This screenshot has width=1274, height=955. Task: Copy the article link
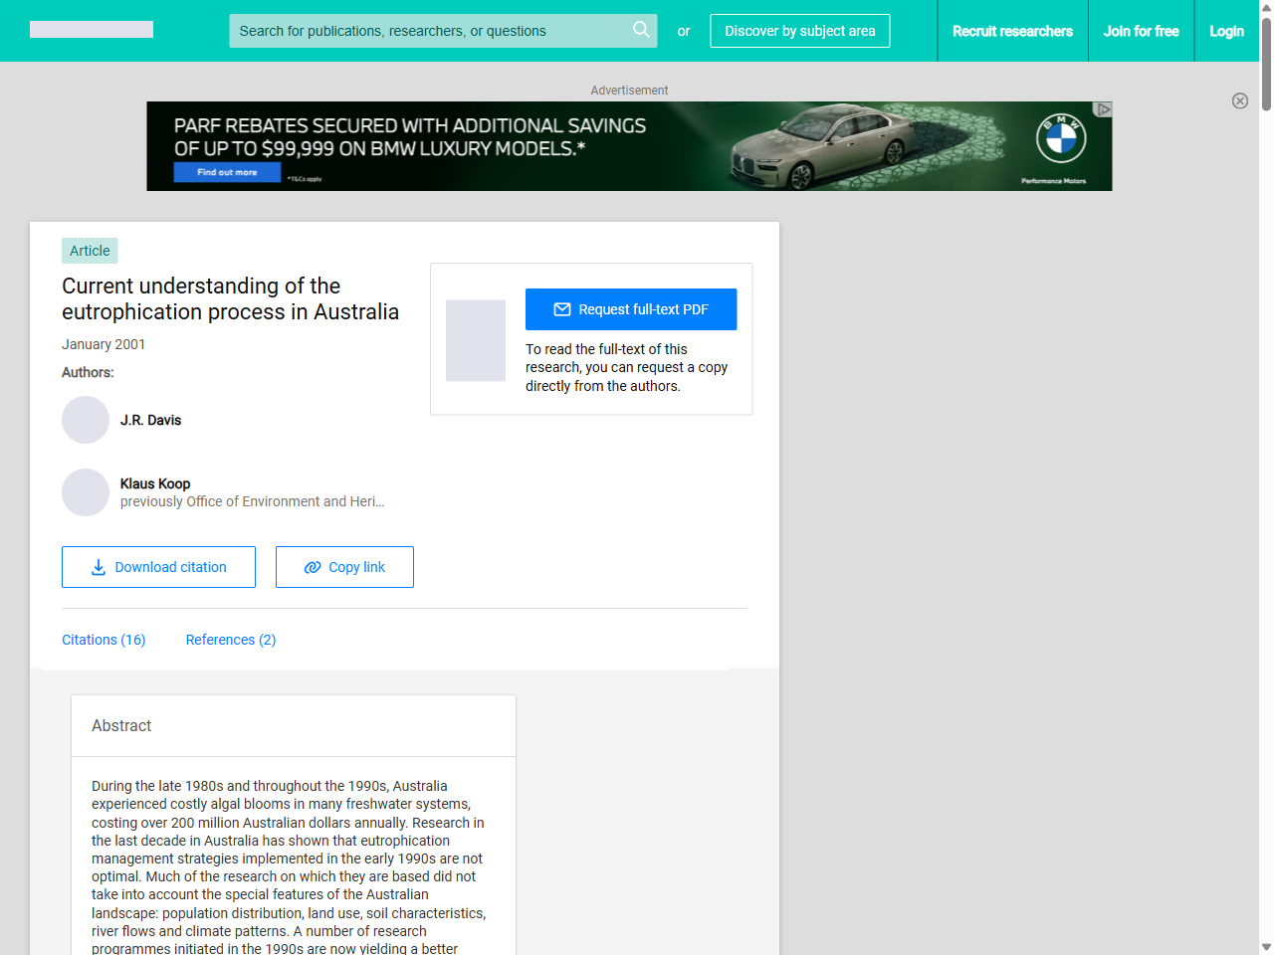coord(344,567)
